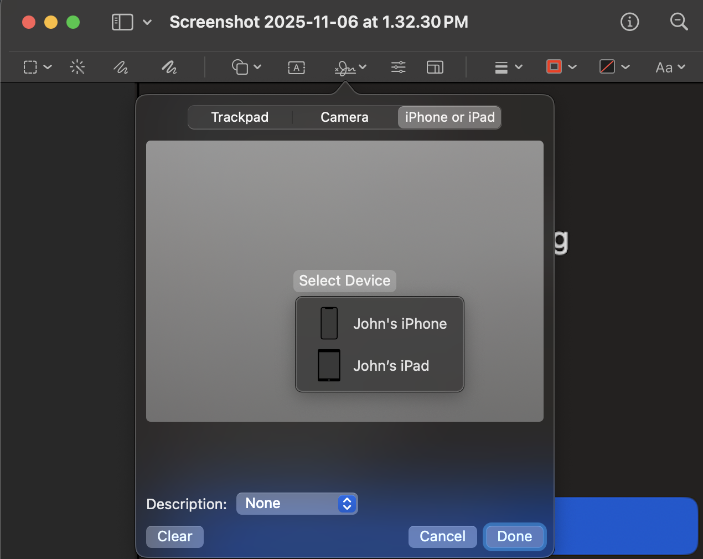Open the Description None popup menu
This screenshot has width=703, height=559.
click(297, 504)
